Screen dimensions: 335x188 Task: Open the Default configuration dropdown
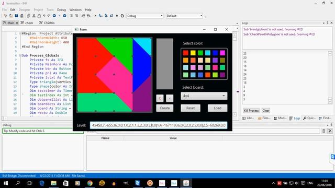click(x=184, y=16)
